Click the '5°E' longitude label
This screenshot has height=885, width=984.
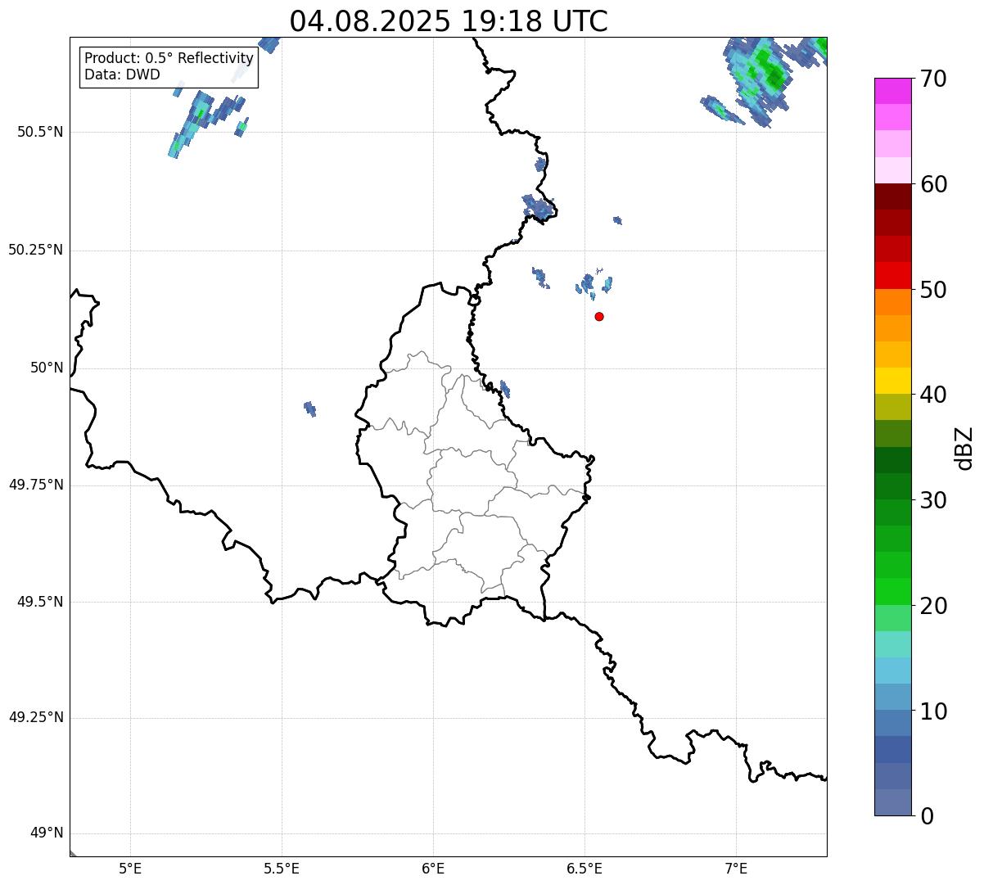130,868
